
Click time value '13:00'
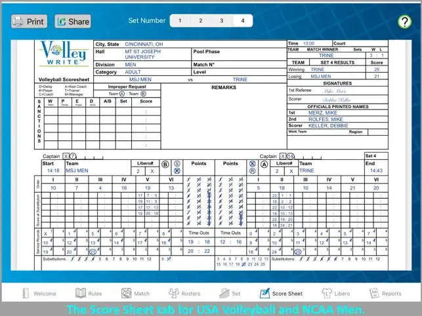tap(308, 43)
